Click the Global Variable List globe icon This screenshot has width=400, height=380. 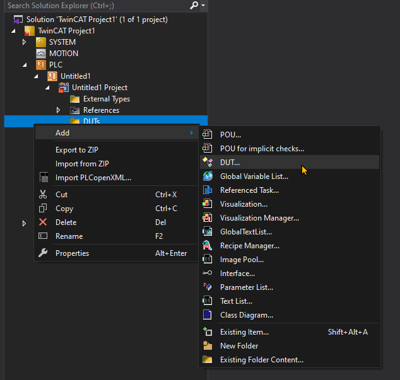coord(208,176)
